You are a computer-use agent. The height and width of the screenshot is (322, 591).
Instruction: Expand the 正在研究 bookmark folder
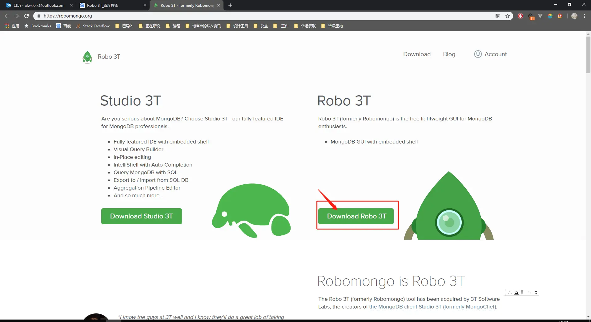pos(150,26)
